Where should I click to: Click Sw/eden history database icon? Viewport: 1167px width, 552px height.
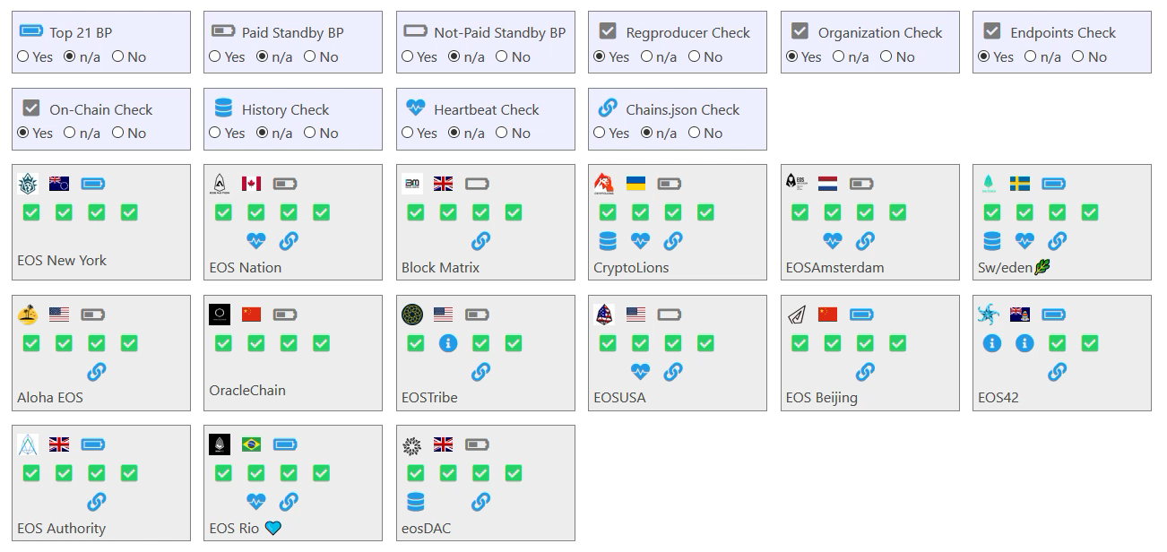pos(992,241)
